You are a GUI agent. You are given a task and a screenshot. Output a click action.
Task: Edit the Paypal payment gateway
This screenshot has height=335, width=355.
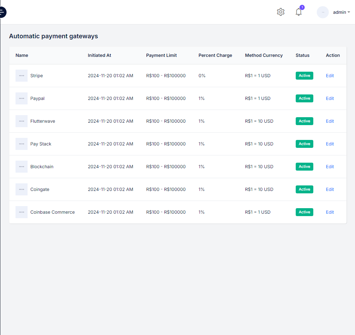330,99
